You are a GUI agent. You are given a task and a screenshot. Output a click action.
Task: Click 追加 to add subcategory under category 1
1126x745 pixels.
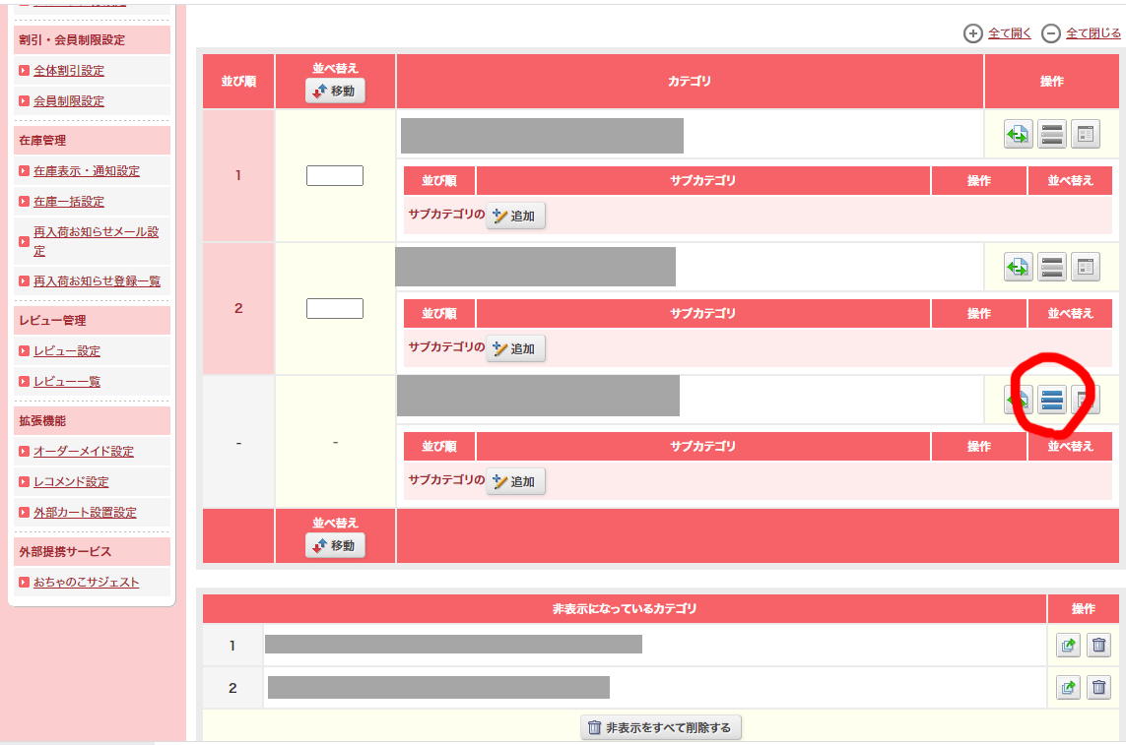point(515,217)
